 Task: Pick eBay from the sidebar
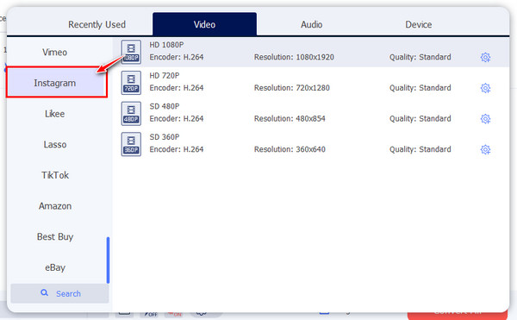[55, 267]
